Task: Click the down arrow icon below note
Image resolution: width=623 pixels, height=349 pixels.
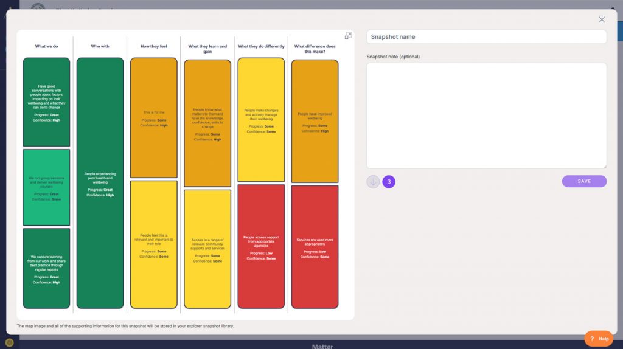Action: click(x=373, y=182)
